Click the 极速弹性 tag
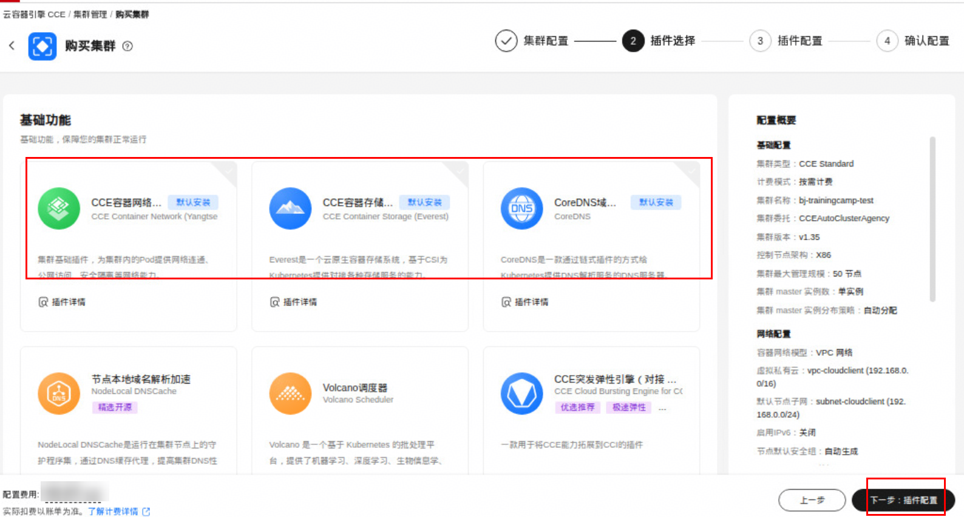The image size is (964, 517). click(x=629, y=407)
